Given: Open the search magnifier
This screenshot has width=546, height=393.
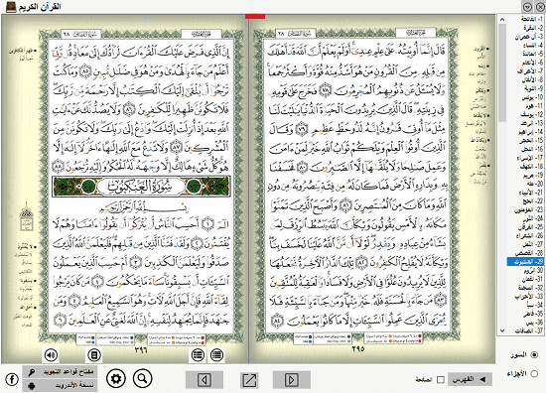Looking at the screenshot, I should click(142, 378).
